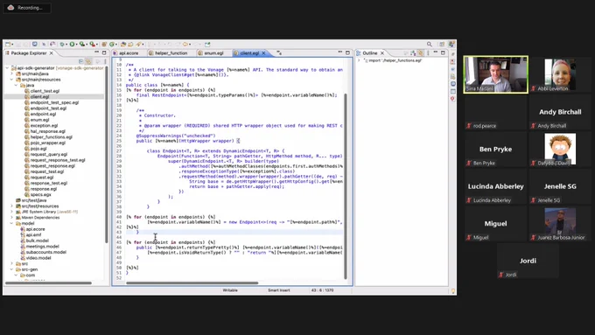Toggle Sort in Outline view toolbar

(x=413, y=53)
